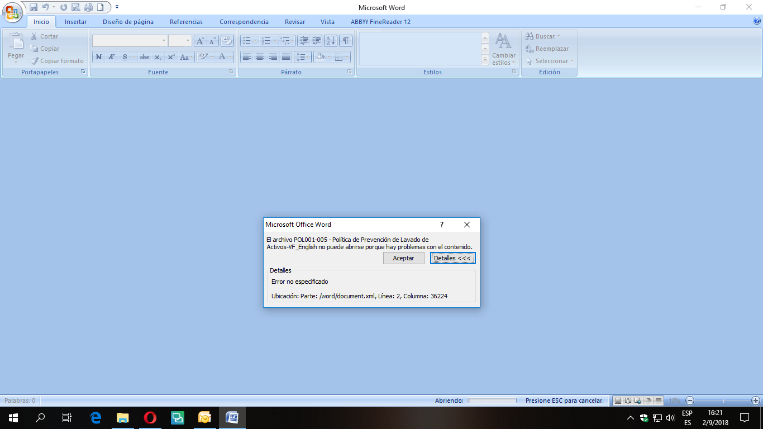Click the clear formatting eraser icon
Viewport: 763px width, 429px height.
227,41
